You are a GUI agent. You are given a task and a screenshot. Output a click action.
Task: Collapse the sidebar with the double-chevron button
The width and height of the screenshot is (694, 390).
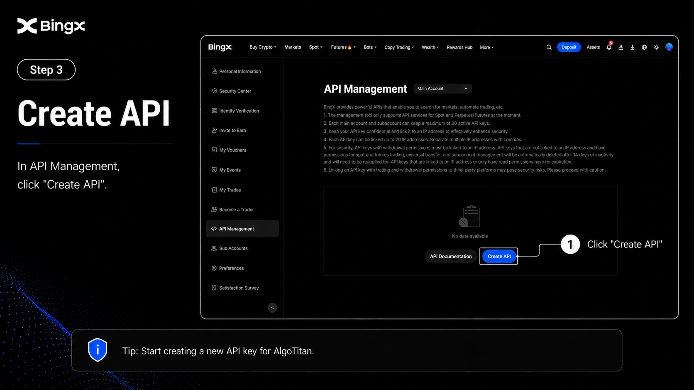point(273,308)
